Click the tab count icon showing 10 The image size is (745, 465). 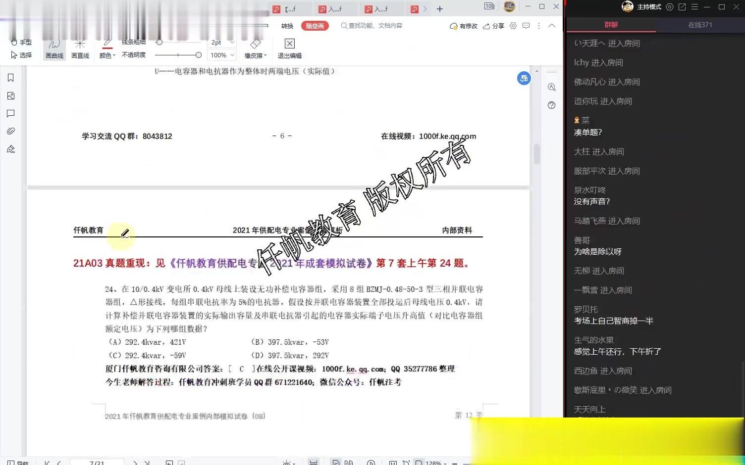489,6
